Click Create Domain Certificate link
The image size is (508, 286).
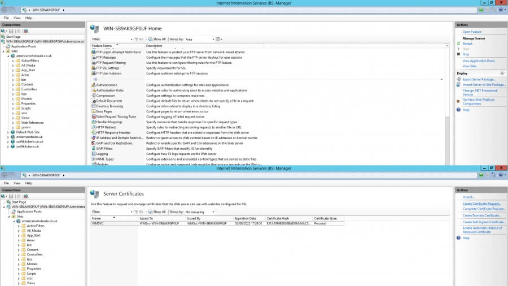click(x=482, y=216)
